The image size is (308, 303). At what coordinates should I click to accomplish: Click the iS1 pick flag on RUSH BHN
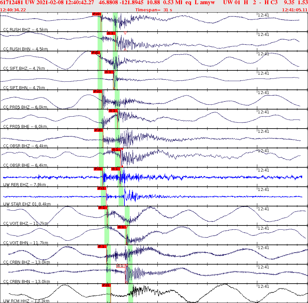pos(111,33)
